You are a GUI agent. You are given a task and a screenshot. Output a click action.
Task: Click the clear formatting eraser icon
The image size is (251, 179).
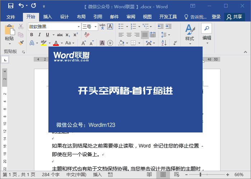coord(87,35)
